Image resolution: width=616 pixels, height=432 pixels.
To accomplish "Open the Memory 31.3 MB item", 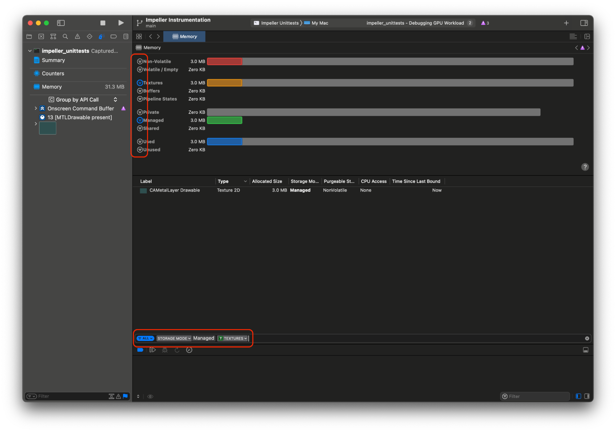I will point(79,87).
